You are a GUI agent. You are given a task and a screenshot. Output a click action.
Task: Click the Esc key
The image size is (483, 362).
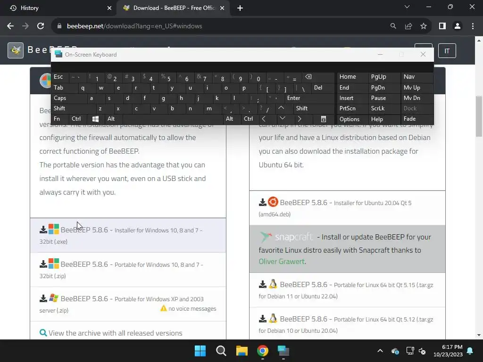(x=60, y=77)
